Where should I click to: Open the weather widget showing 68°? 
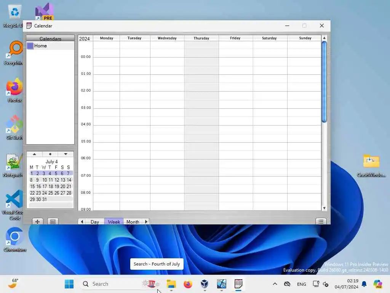click(13, 284)
